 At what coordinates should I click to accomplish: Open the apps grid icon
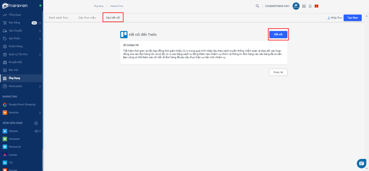304,6
